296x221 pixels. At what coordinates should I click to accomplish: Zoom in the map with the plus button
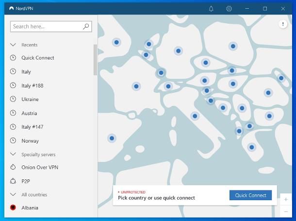click(286, 199)
